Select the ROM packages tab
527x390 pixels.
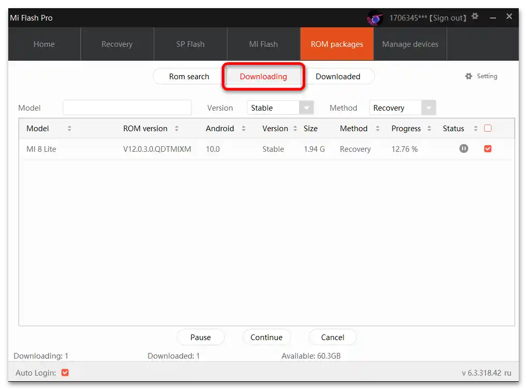[x=337, y=44]
